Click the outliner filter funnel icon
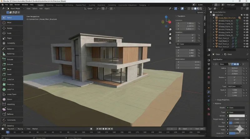Screen dimensions: 250x139 [242, 9]
